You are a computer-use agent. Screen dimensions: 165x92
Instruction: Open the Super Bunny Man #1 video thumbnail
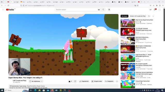(128, 58)
